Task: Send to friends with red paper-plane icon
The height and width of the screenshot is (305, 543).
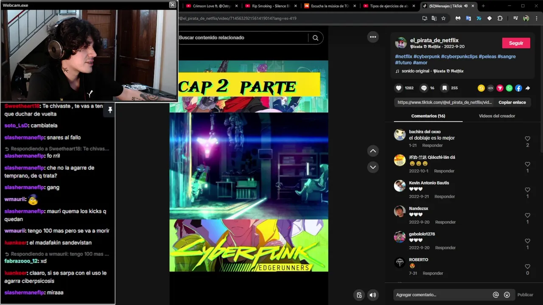Action: pos(500,88)
